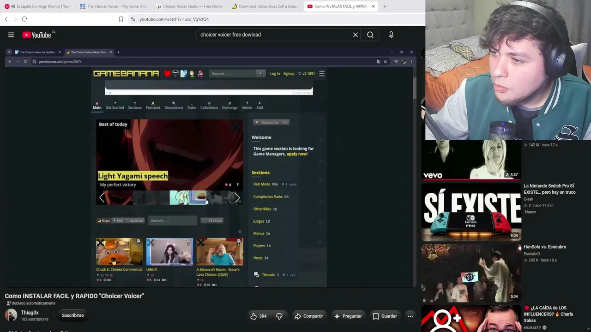Open the YouTube guide hamburger menu

[11, 35]
